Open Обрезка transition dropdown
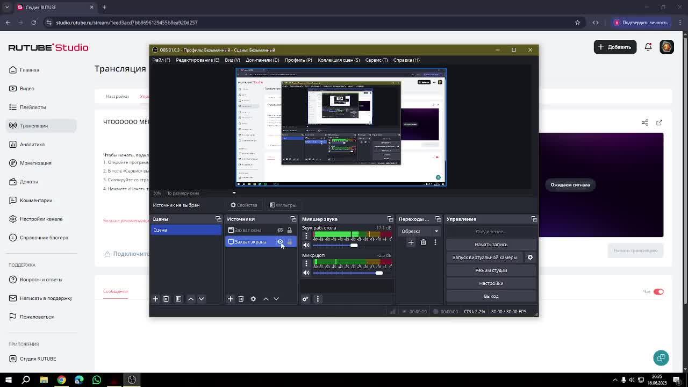The width and height of the screenshot is (688, 387). pyautogui.click(x=419, y=231)
